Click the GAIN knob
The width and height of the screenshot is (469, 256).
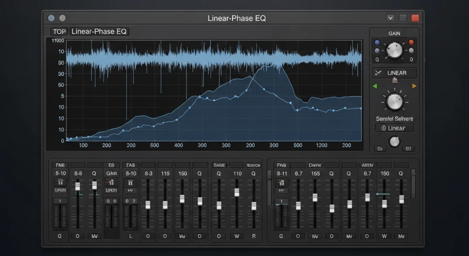tap(394, 50)
